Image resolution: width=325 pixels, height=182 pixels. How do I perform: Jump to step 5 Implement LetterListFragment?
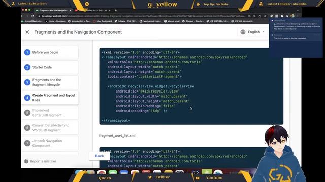coord(50,113)
